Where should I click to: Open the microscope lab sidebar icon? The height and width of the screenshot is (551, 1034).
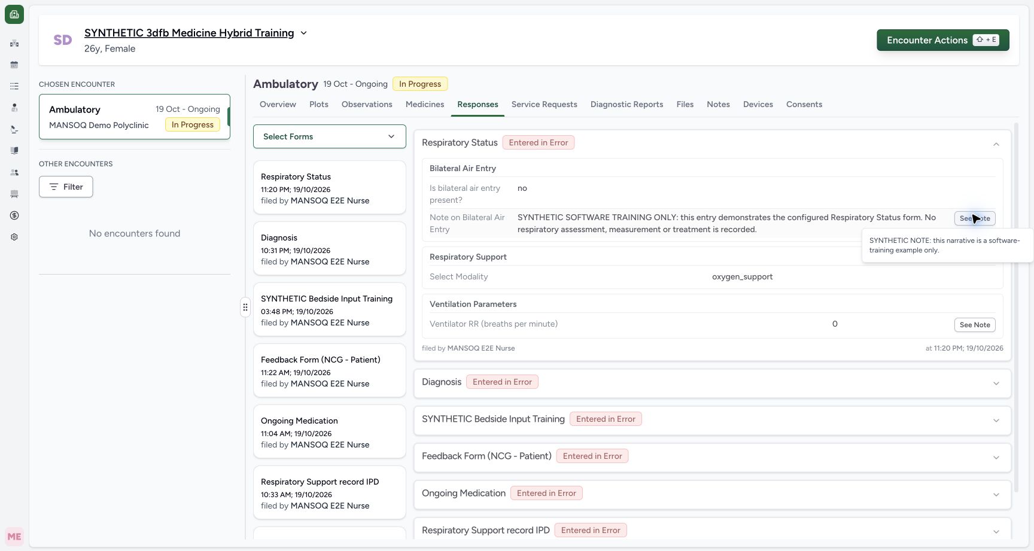point(14,129)
